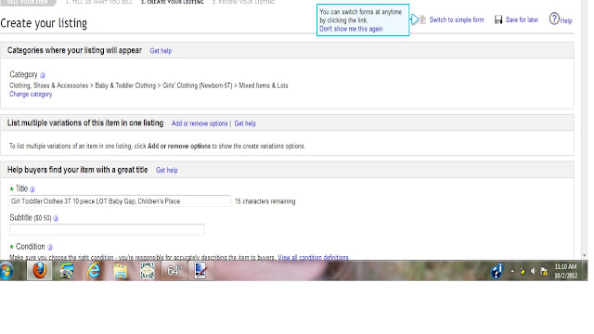Click the Title help question icon

click(32, 189)
